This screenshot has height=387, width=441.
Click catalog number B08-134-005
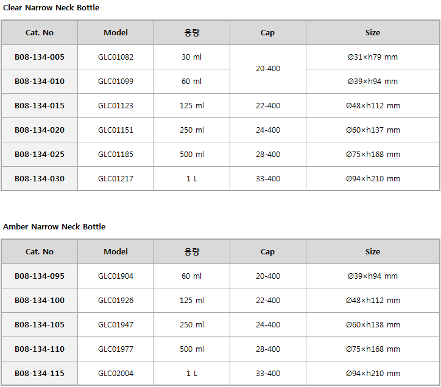point(40,57)
